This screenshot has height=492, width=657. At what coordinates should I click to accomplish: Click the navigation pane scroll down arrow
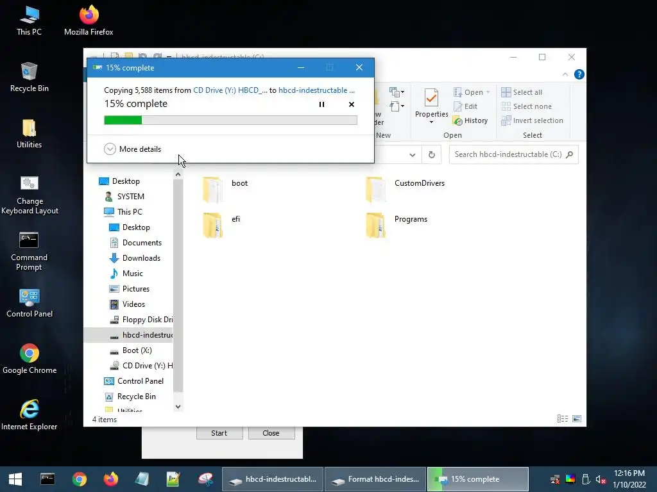(x=178, y=407)
